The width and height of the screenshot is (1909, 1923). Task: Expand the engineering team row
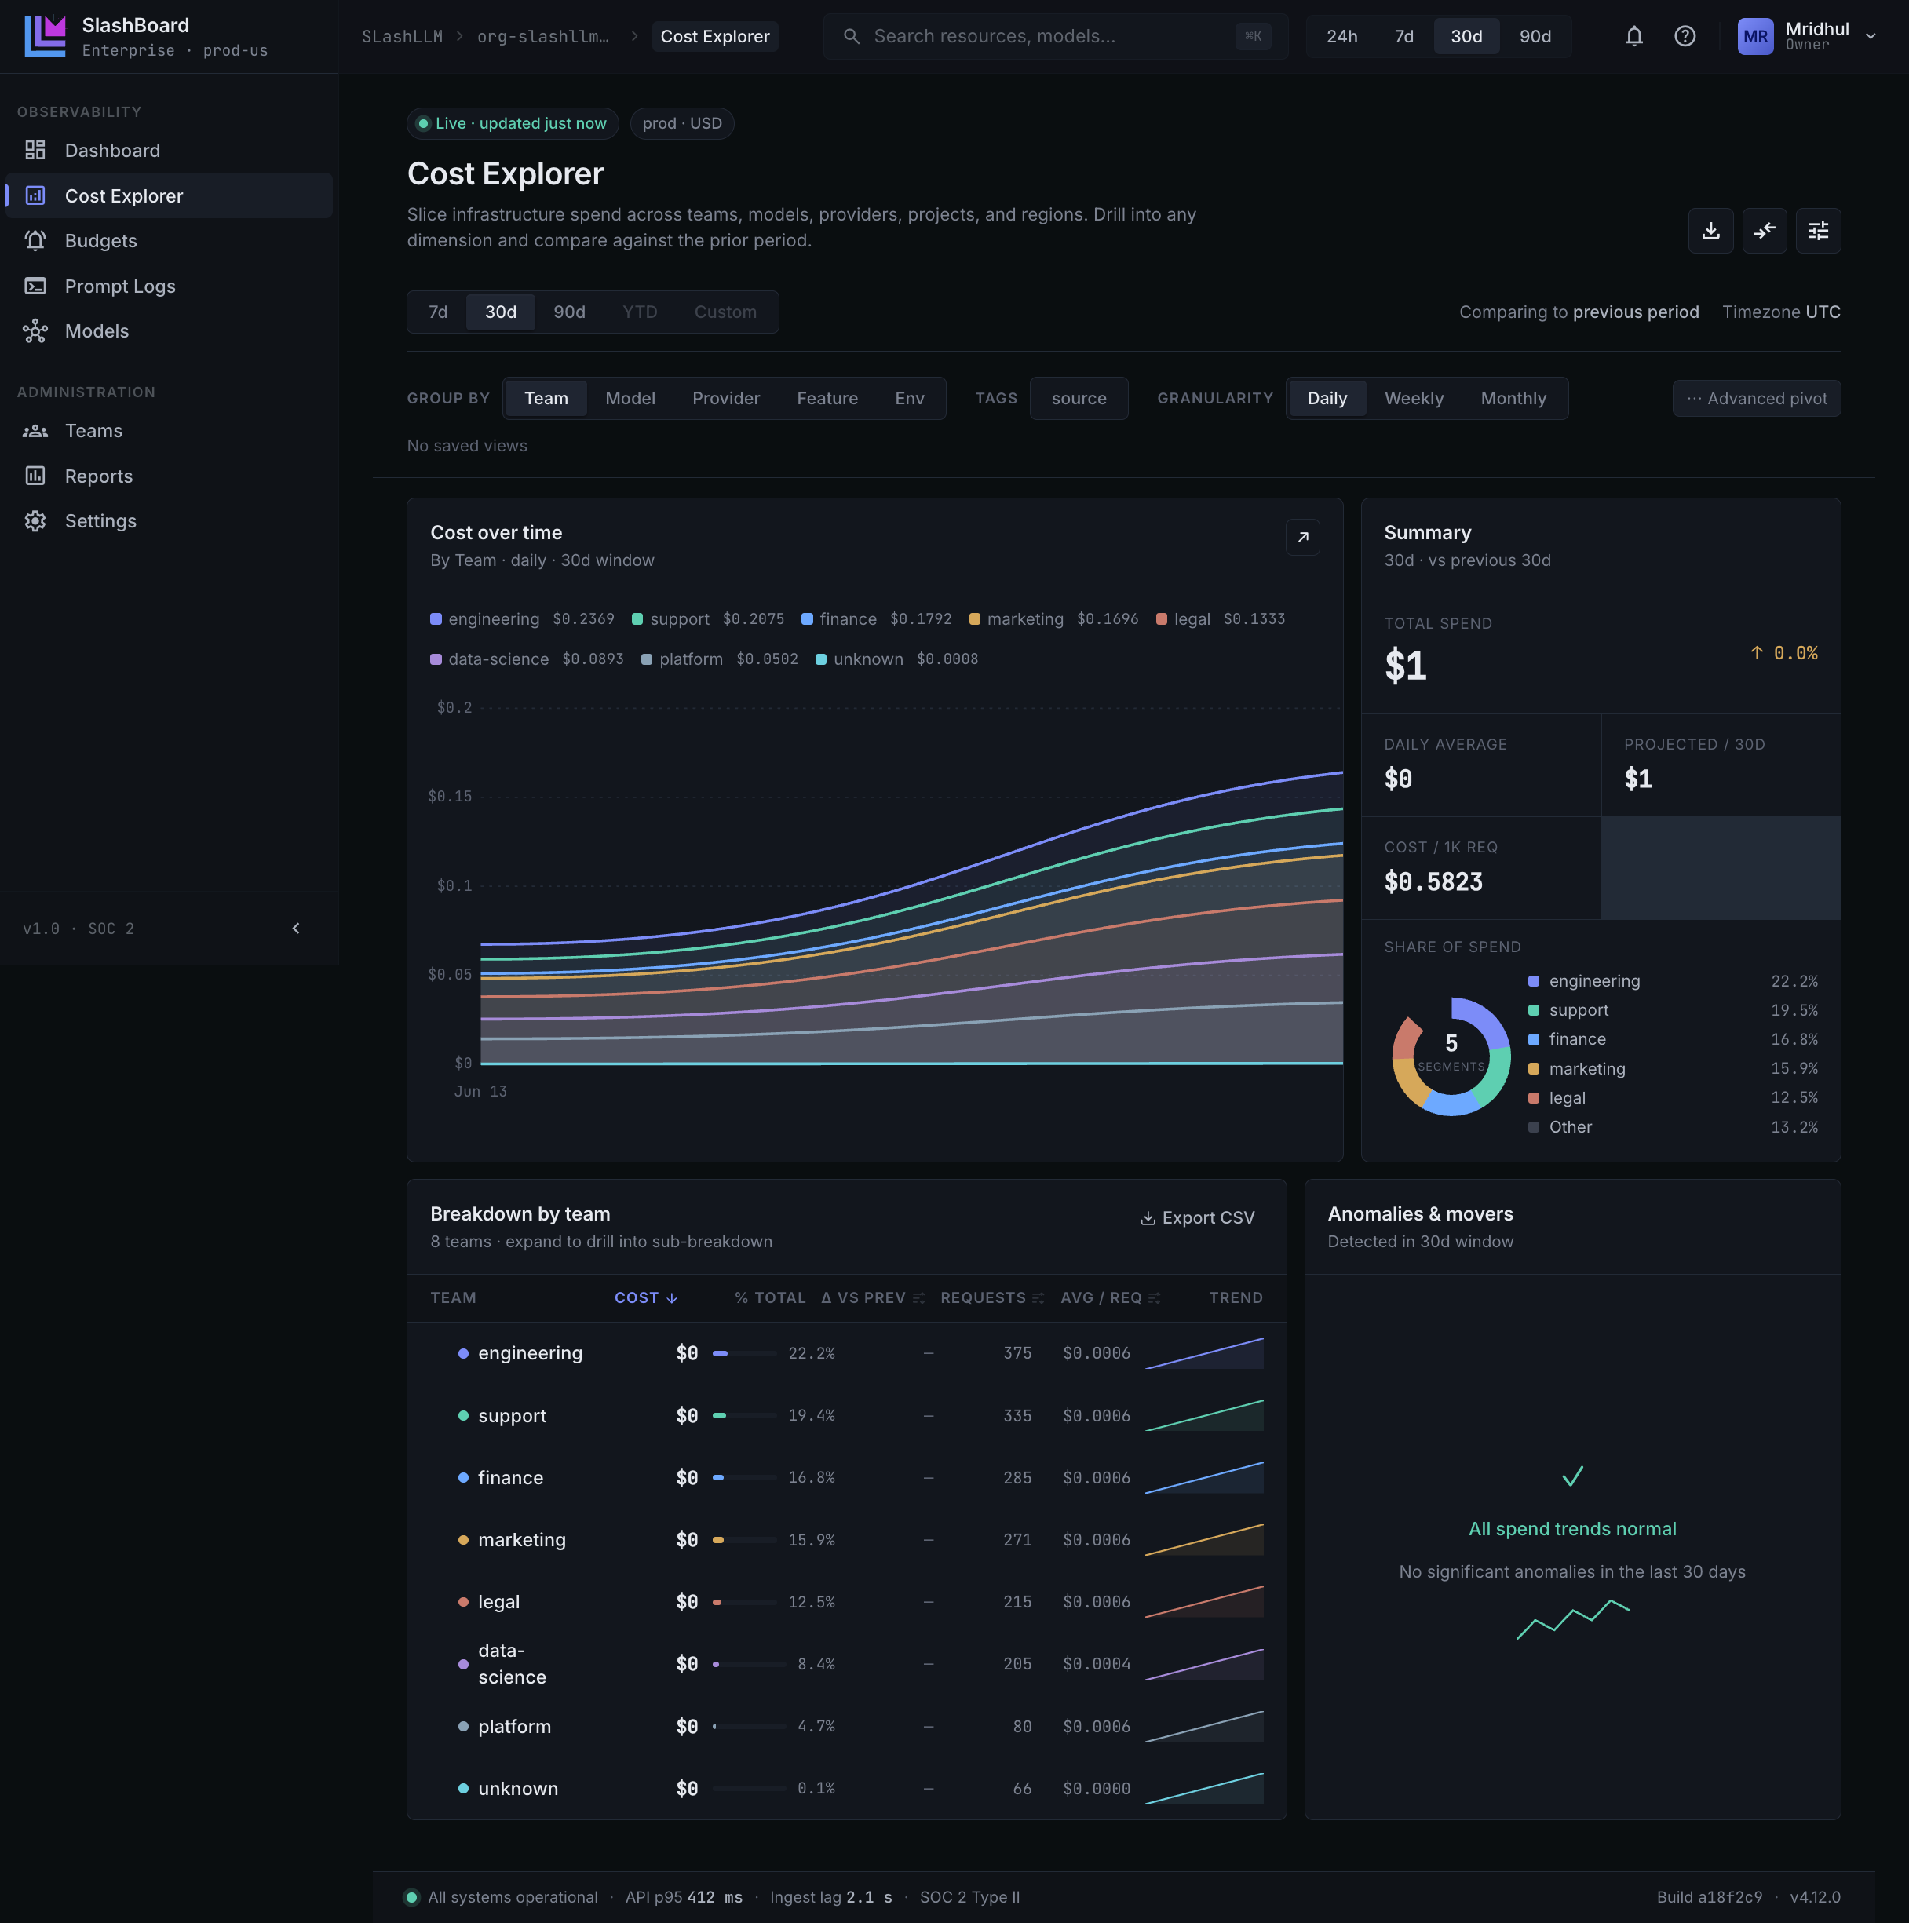846,1354
